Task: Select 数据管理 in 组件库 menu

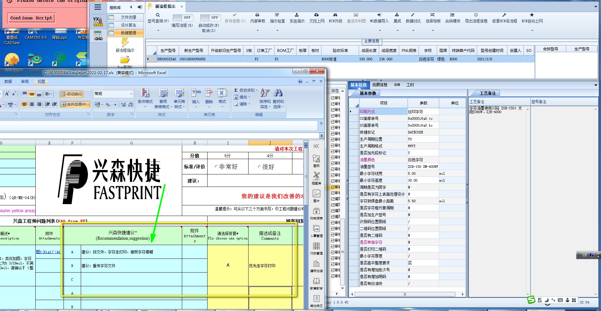Action: (126, 33)
